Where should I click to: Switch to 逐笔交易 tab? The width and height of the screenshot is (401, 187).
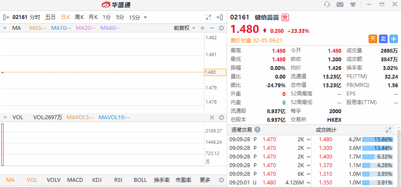coord(242,130)
